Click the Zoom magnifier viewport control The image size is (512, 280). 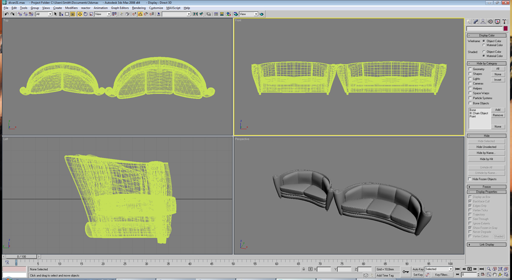(x=489, y=269)
